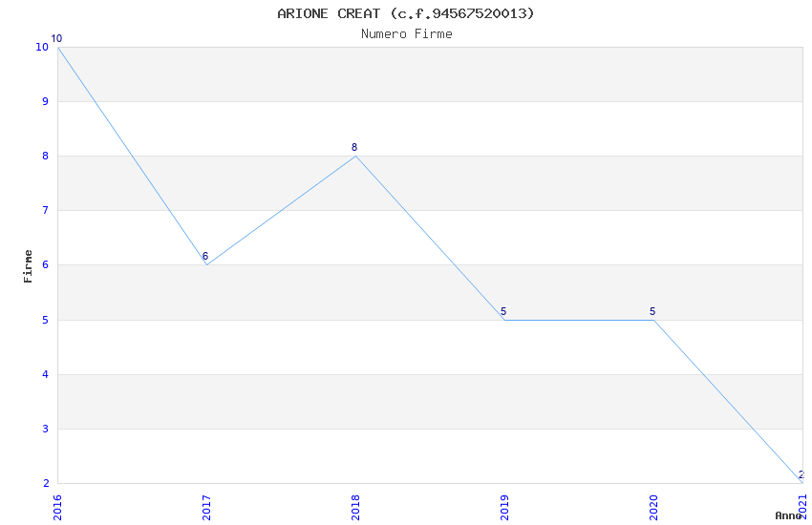Select the 2017 x-axis year label
Screen dimensions: 812x525
[206, 506]
